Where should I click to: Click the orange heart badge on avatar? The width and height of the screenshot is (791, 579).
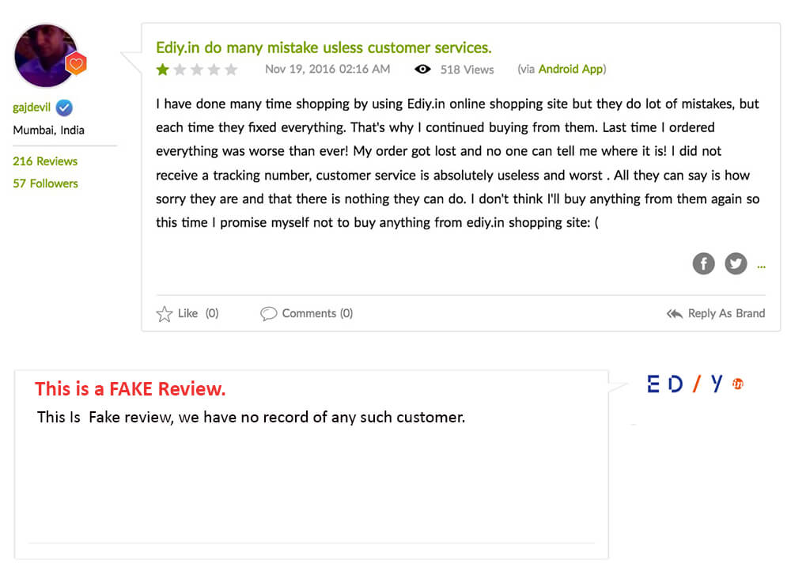tap(76, 63)
